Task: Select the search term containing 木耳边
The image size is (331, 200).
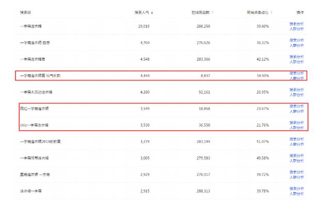Action: tap(36, 92)
